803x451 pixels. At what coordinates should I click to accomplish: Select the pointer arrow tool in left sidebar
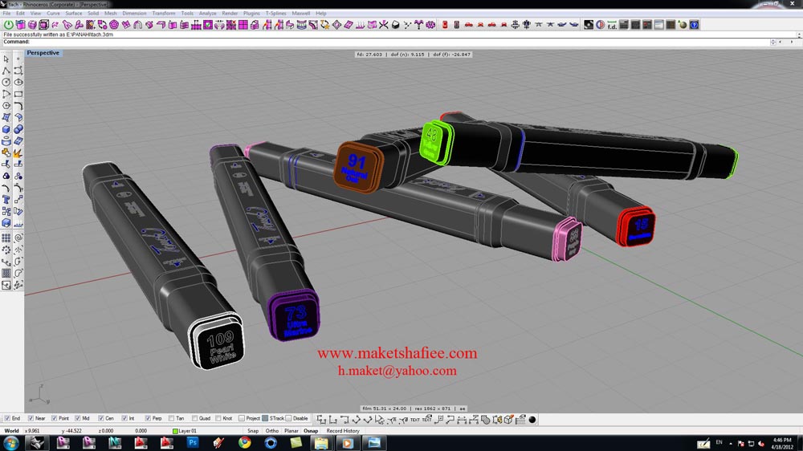(6, 59)
